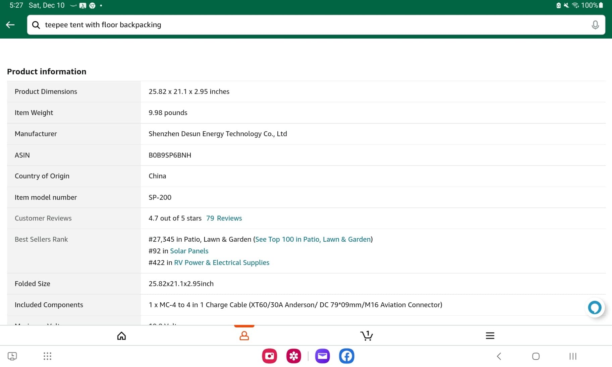Open RV Power & Electrical Supplies link
This screenshot has width=612, height=367.
click(x=222, y=263)
